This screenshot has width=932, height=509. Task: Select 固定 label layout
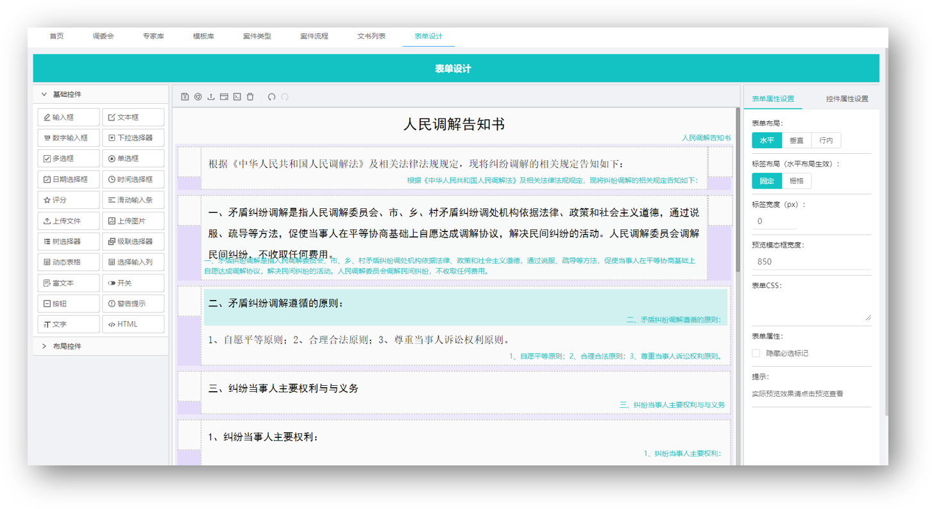tap(767, 181)
